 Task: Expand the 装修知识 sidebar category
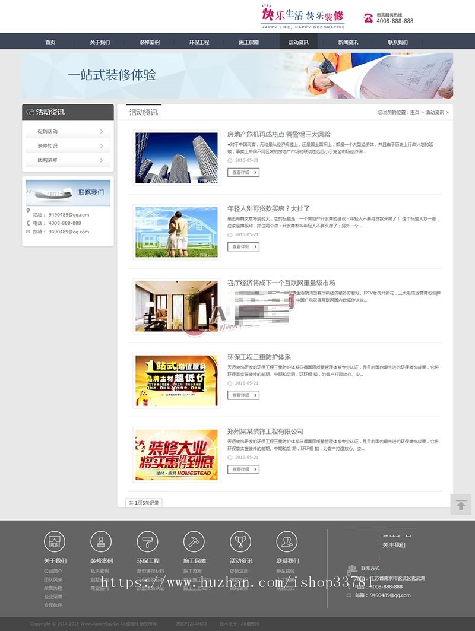[x=68, y=145]
